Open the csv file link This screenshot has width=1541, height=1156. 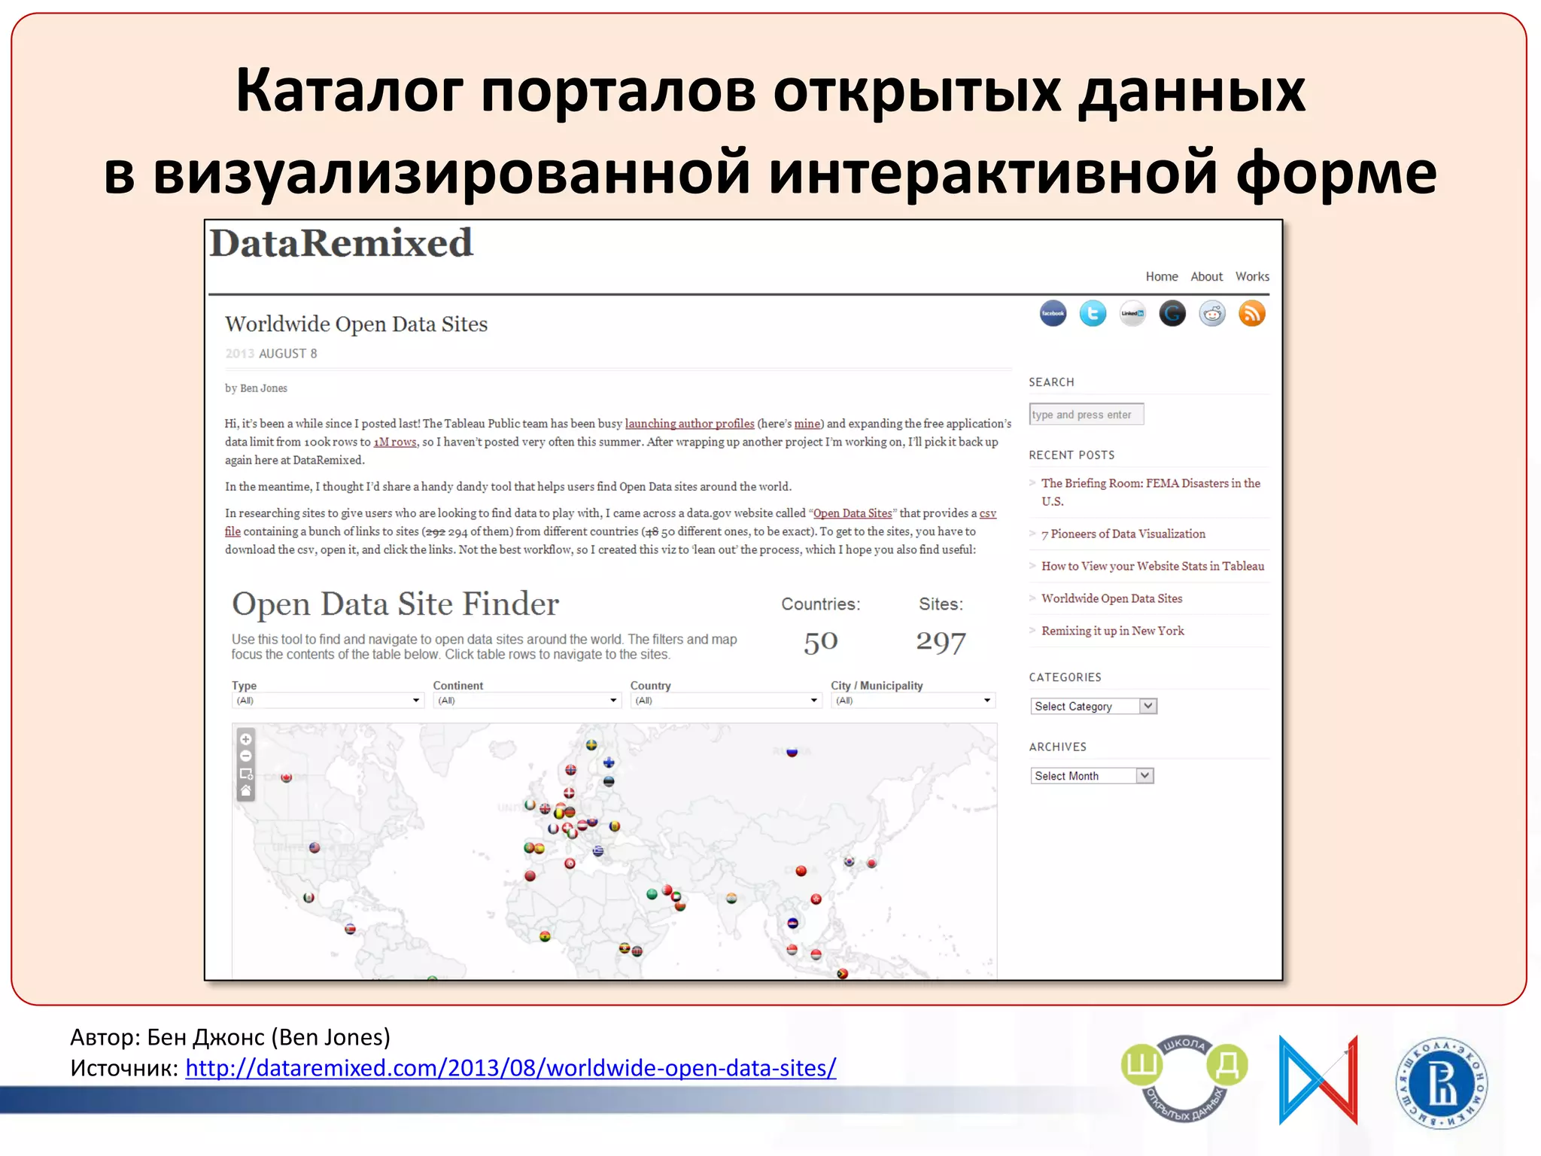987,513
